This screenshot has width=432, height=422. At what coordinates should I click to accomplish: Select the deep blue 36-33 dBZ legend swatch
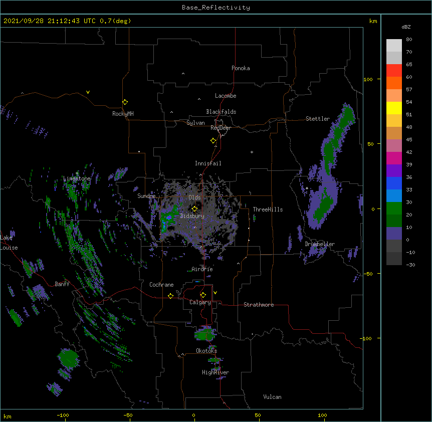[394, 183]
